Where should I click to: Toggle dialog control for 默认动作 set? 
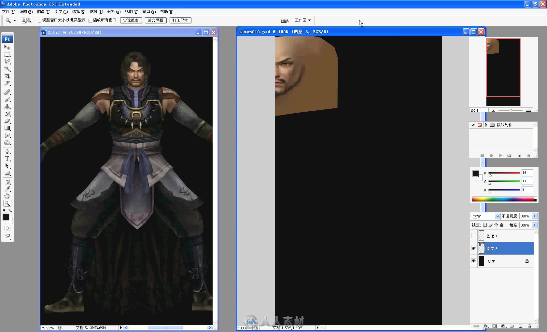(x=480, y=125)
